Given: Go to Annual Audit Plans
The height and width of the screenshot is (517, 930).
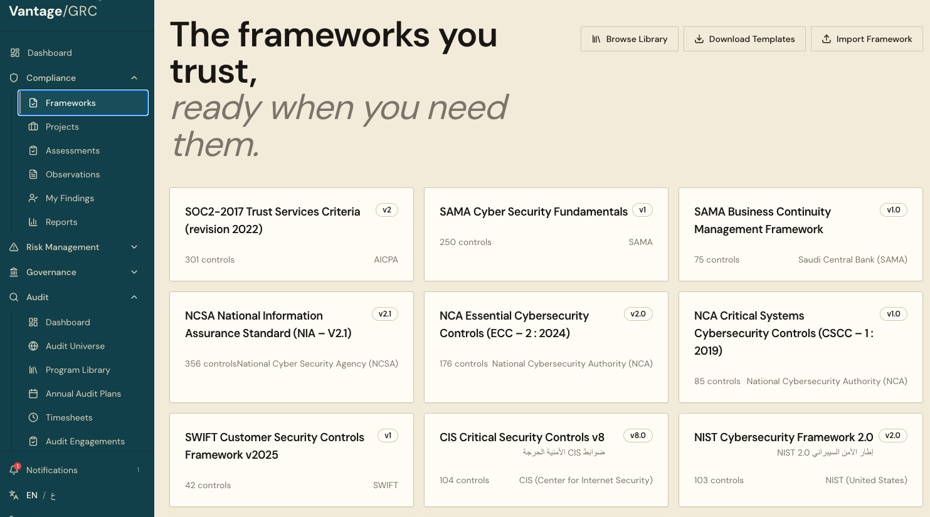Looking at the screenshot, I should tap(83, 394).
